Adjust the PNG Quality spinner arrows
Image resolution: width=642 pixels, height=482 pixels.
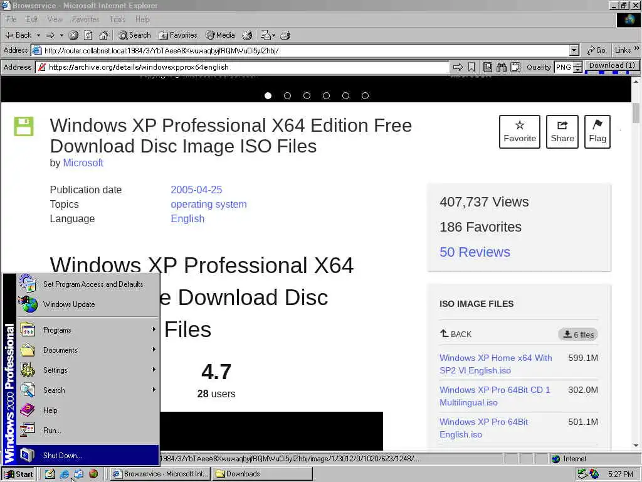(577, 67)
